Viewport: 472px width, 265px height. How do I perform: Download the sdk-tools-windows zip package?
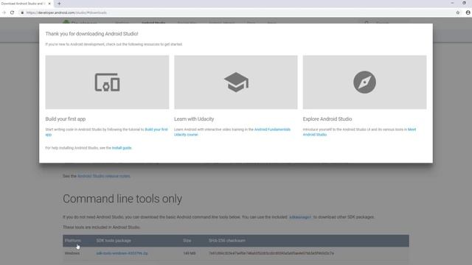pos(122,253)
